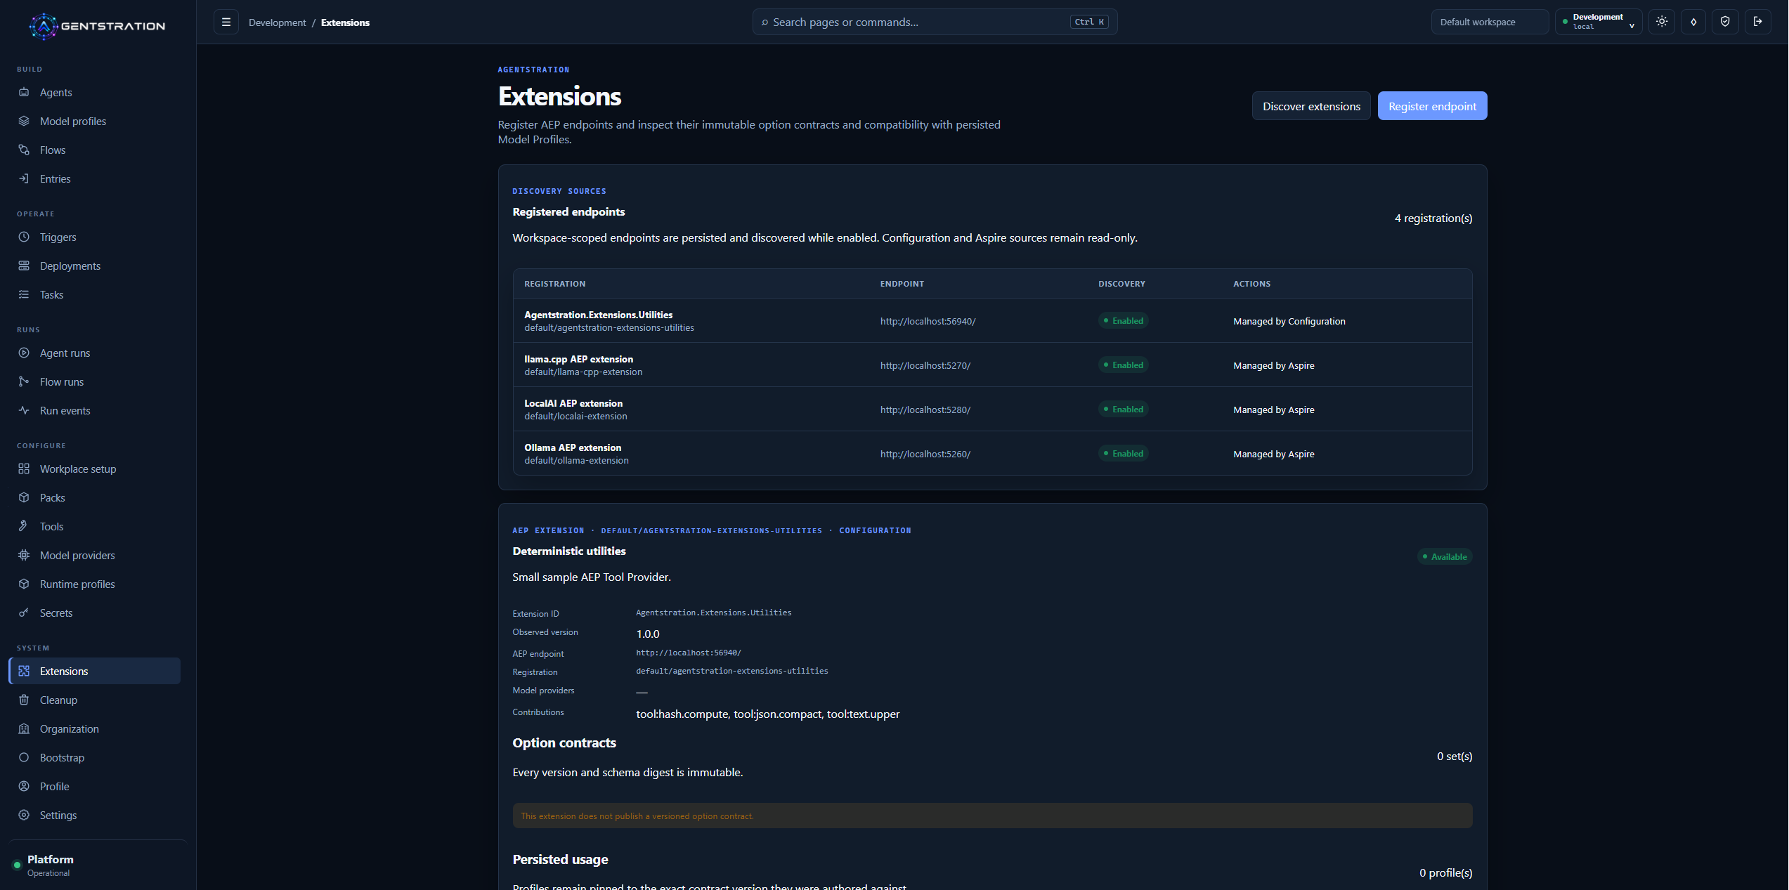This screenshot has height=890, width=1789.
Task: Click the Workplace setup grid icon
Action: tap(24, 469)
